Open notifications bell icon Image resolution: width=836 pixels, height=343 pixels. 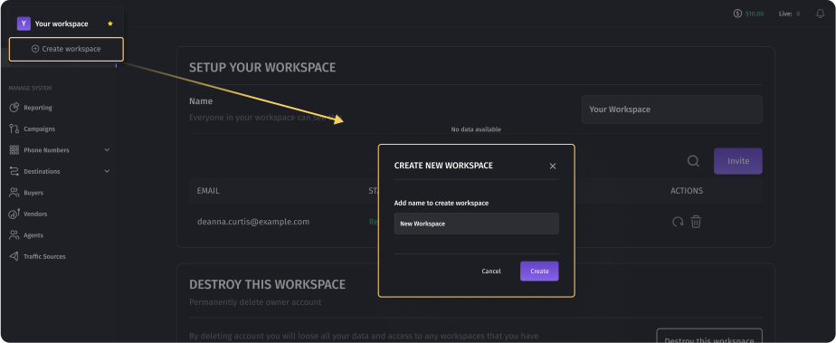(x=821, y=14)
